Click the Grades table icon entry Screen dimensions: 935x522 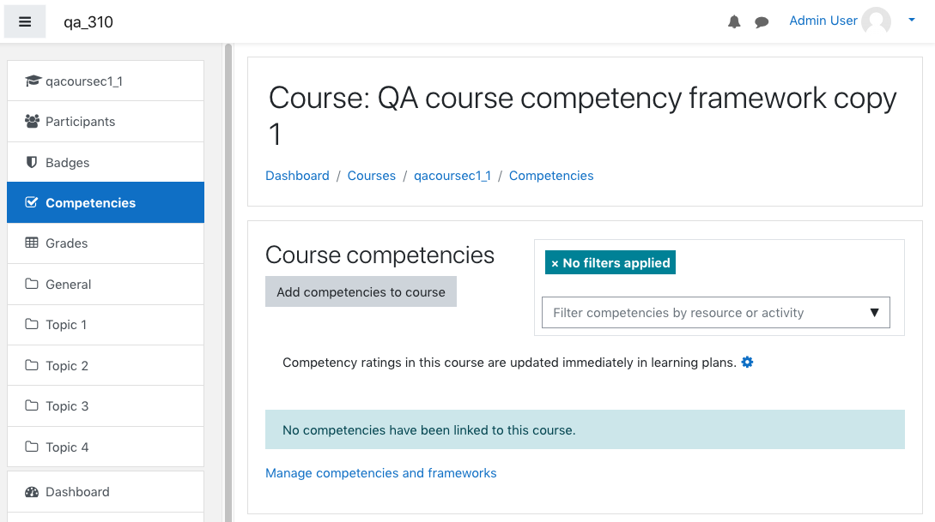coord(106,243)
